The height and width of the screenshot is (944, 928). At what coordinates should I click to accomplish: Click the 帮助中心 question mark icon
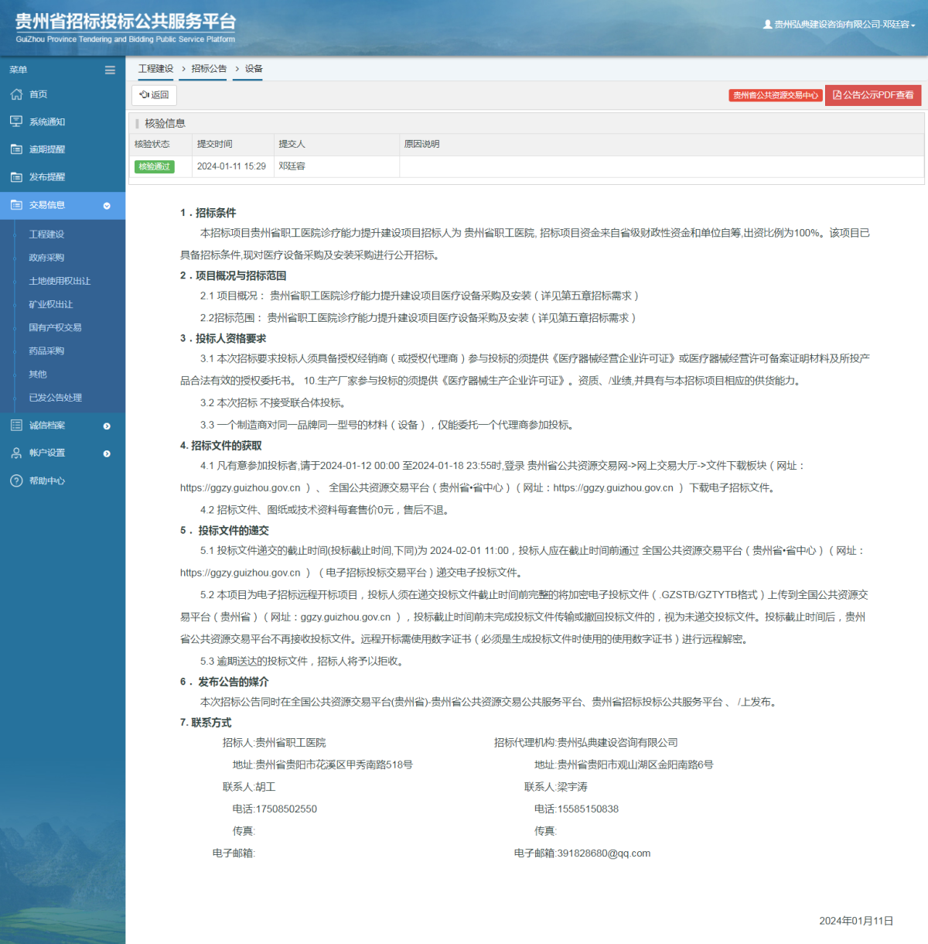15,481
